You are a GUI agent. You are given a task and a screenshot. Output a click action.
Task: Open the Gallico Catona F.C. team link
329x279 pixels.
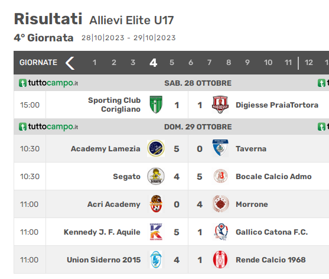pyautogui.click(x=272, y=232)
